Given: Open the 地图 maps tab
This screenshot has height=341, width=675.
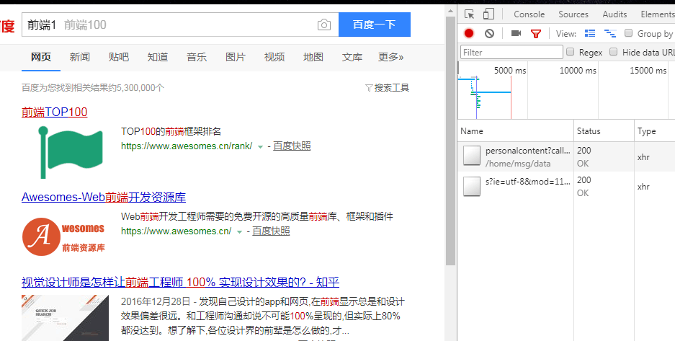Looking at the screenshot, I should [x=313, y=57].
